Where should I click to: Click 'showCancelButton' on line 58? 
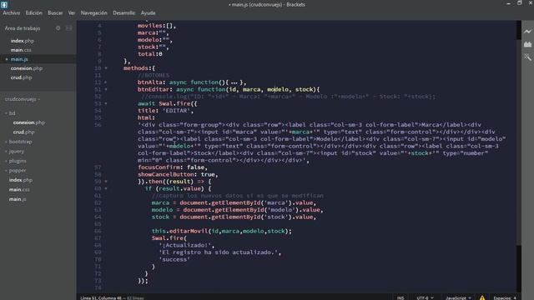[x=166, y=174]
